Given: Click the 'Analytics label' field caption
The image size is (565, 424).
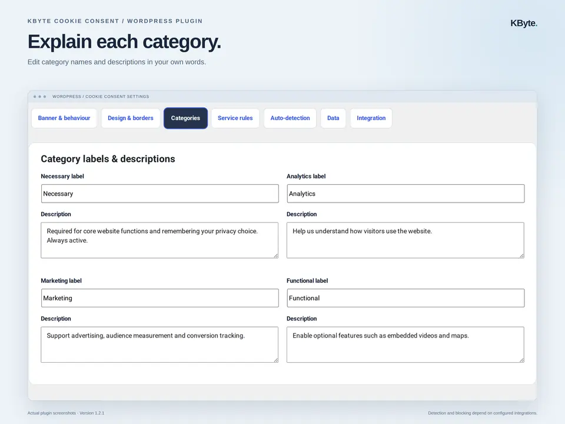Looking at the screenshot, I should (x=306, y=176).
